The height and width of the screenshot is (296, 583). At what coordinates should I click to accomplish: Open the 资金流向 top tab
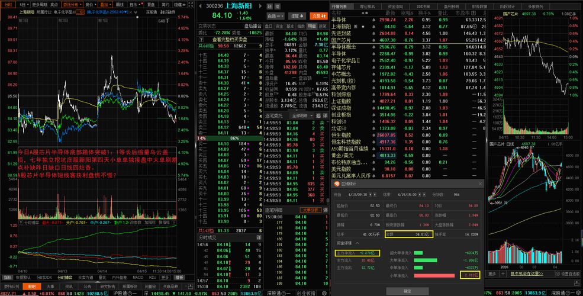point(395,7)
